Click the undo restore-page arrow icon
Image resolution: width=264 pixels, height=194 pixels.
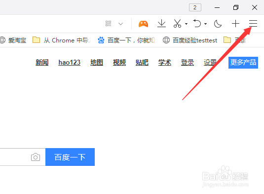click(x=197, y=23)
